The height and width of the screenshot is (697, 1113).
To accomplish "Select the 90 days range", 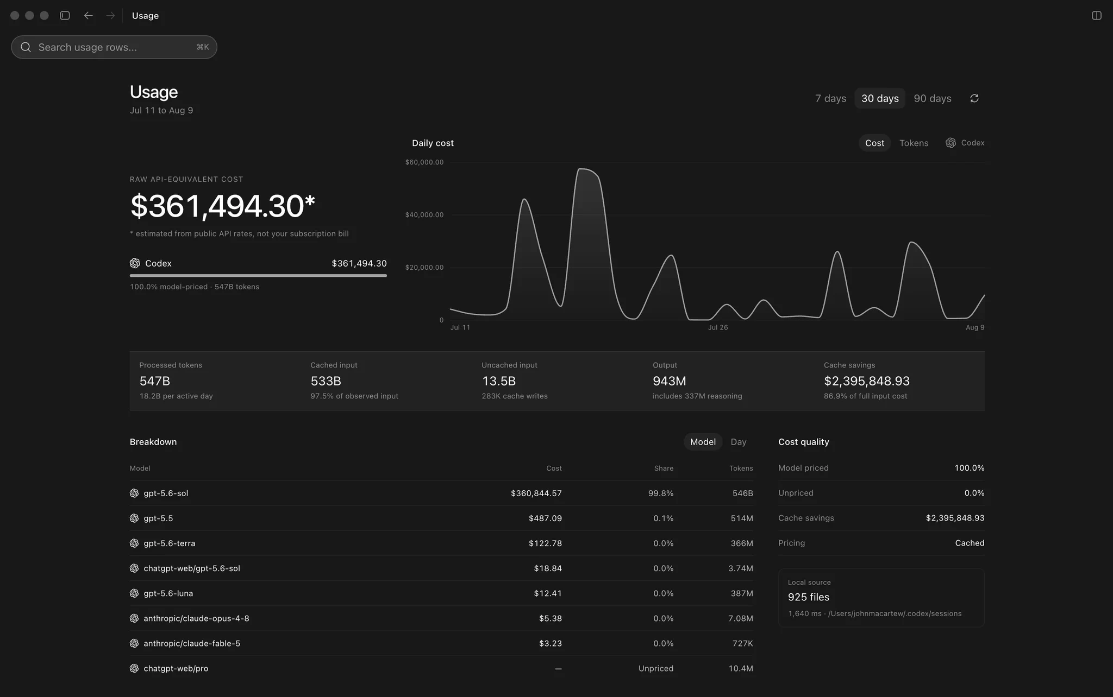I will coord(933,98).
